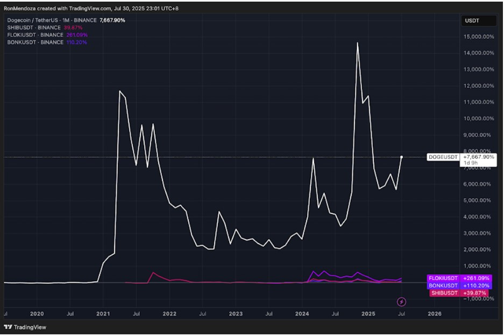The image size is (504, 336).
Task: Click the 10,000.00% price axis label
Action: [479, 118]
